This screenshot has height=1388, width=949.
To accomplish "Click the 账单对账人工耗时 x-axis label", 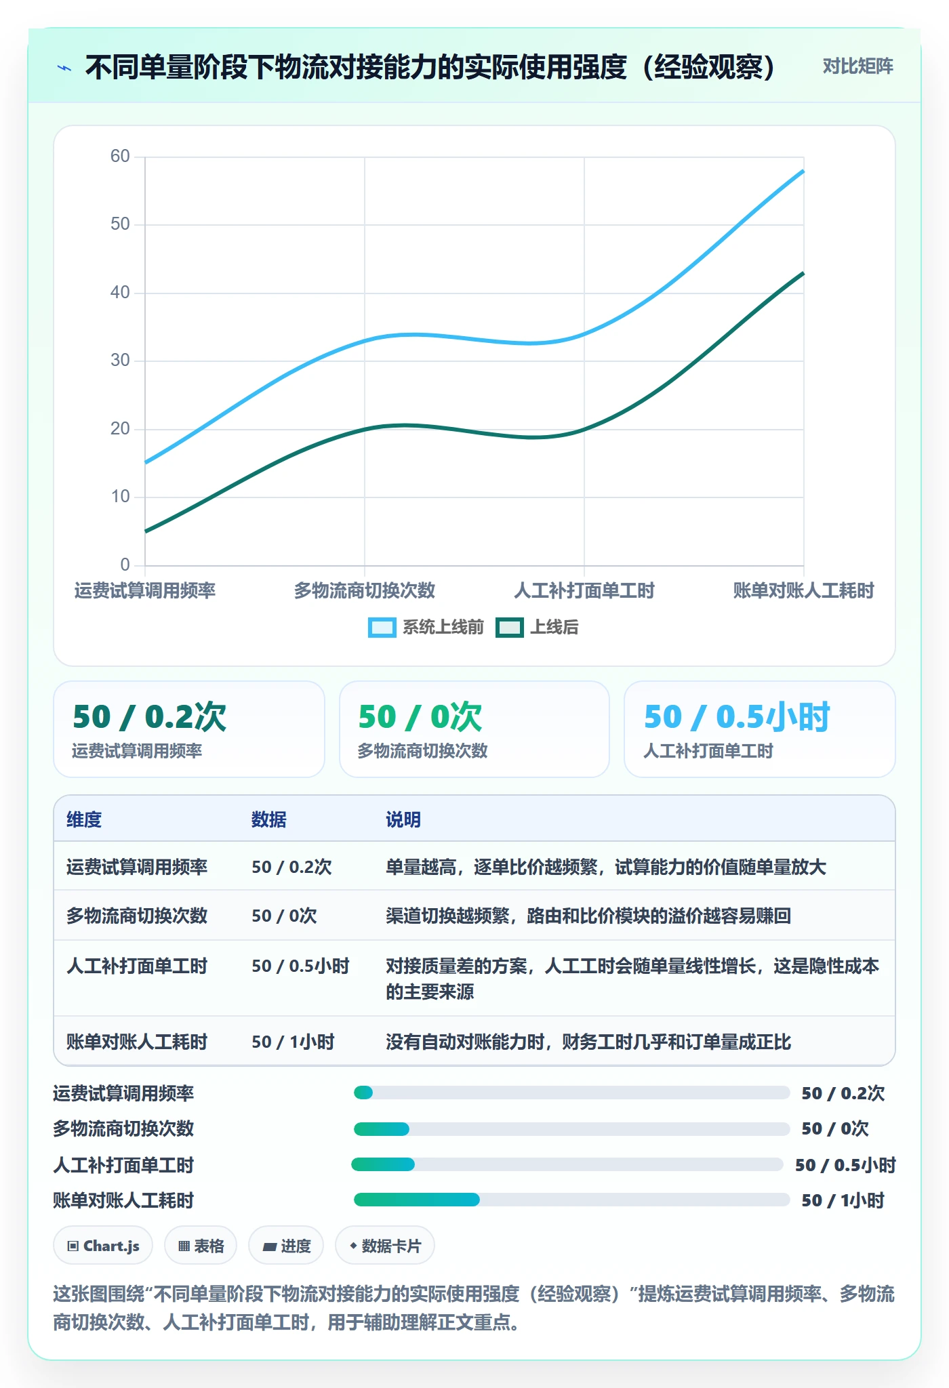I will [x=804, y=590].
